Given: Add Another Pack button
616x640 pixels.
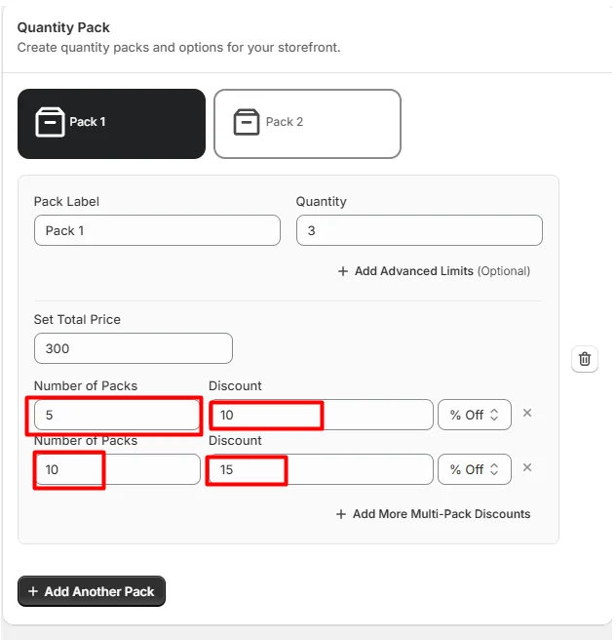Looking at the screenshot, I should click(92, 591).
